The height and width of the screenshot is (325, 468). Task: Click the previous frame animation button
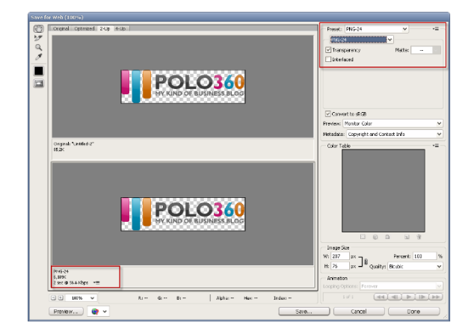point(395,297)
